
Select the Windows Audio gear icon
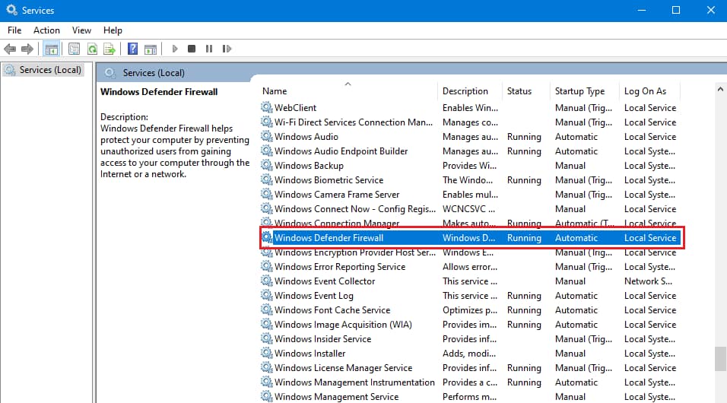coord(267,136)
